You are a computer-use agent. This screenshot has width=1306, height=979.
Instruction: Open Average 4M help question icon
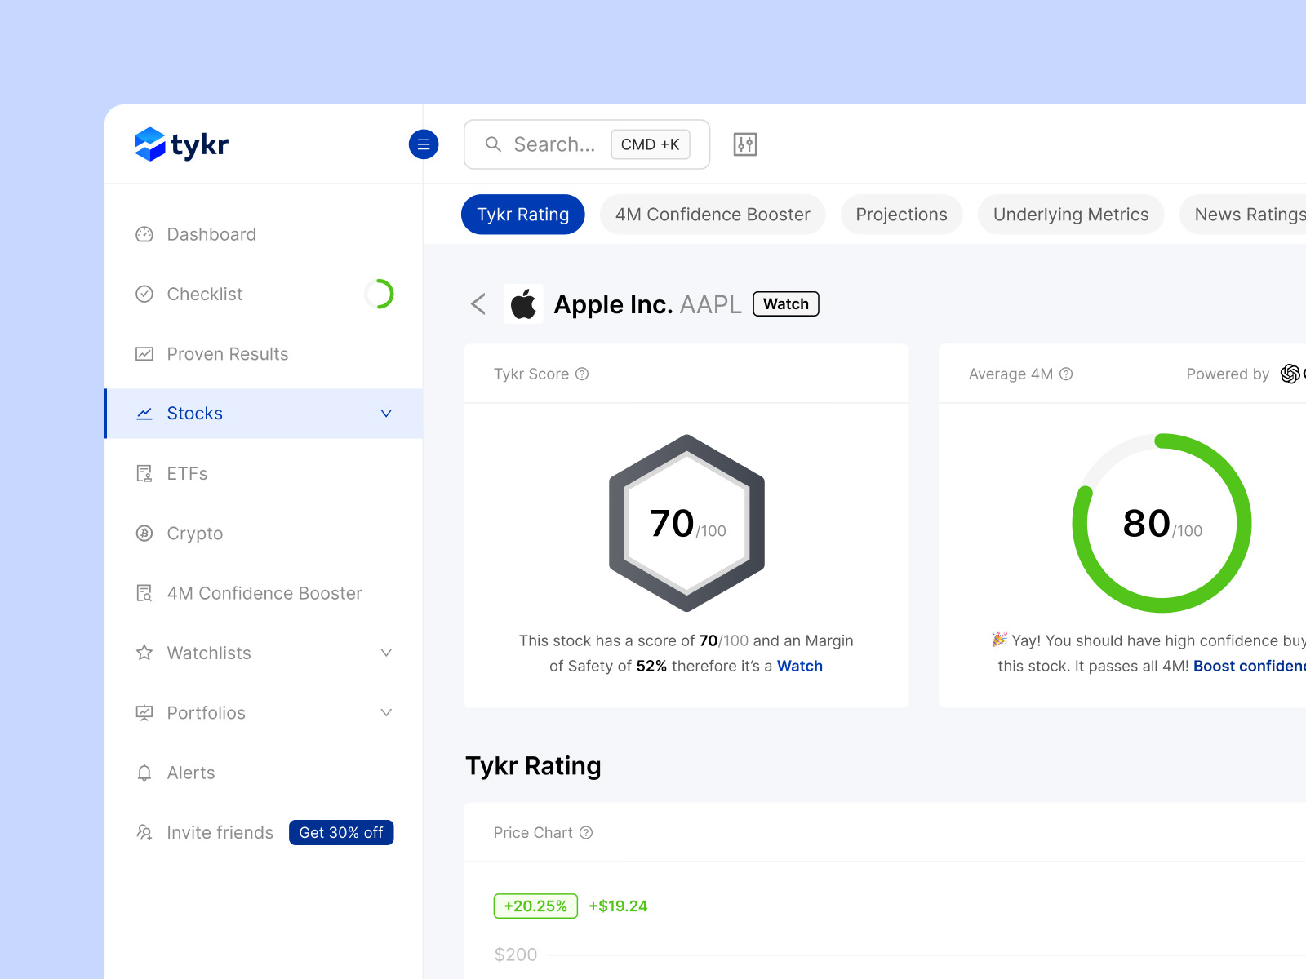(x=1066, y=374)
